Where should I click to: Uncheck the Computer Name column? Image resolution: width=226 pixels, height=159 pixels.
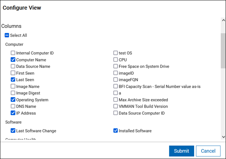(x=13, y=60)
